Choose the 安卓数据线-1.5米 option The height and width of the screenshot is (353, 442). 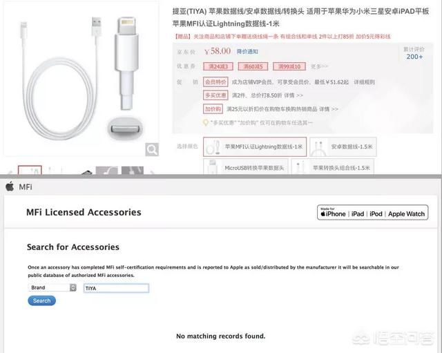point(343,146)
